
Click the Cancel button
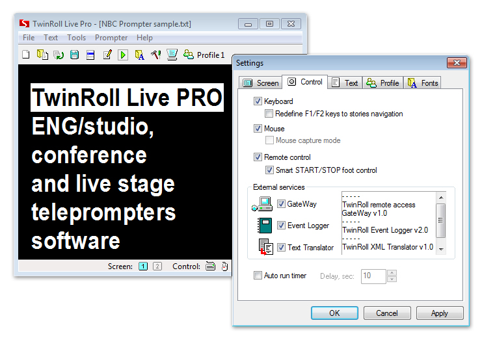tap(387, 313)
